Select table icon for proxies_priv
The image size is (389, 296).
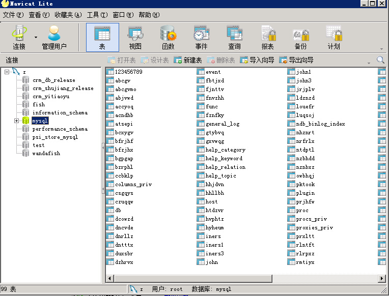(x=291, y=227)
